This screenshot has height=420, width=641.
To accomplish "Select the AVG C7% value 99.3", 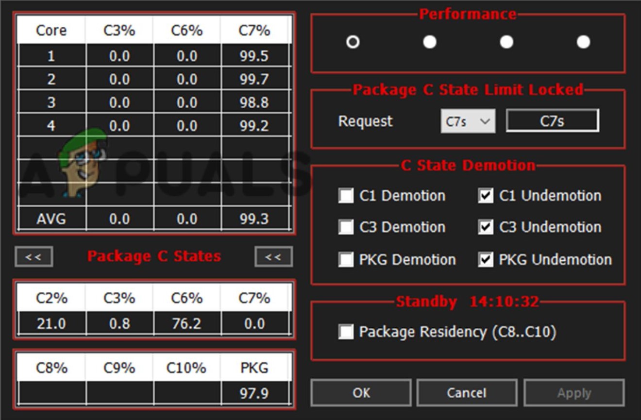I will point(254,219).
